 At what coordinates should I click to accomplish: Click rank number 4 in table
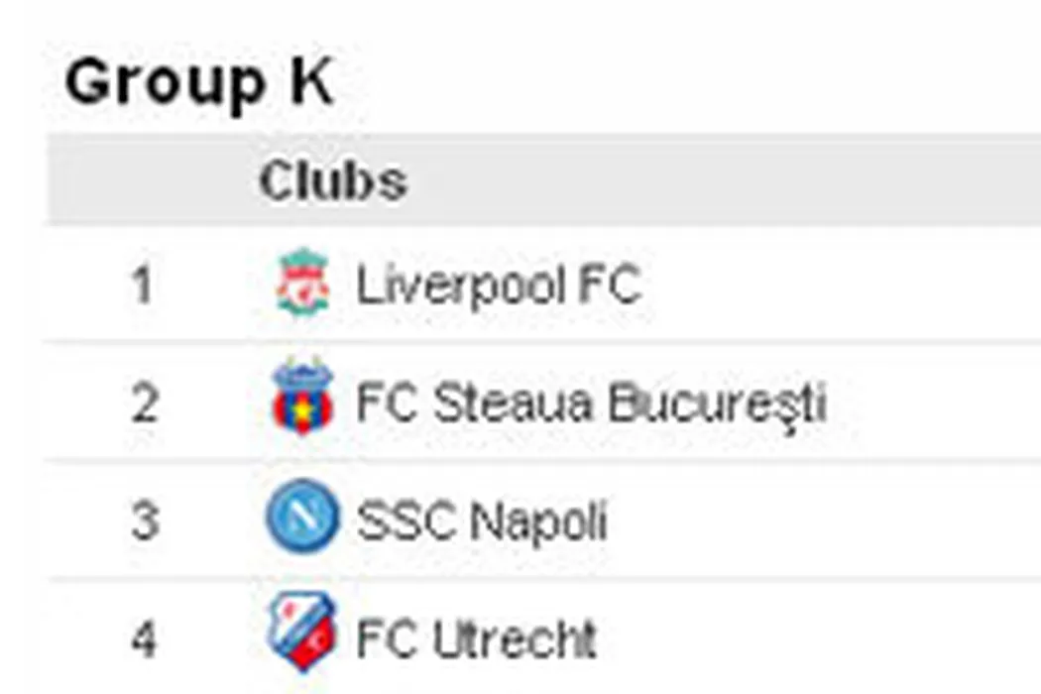tap(144, 639)
